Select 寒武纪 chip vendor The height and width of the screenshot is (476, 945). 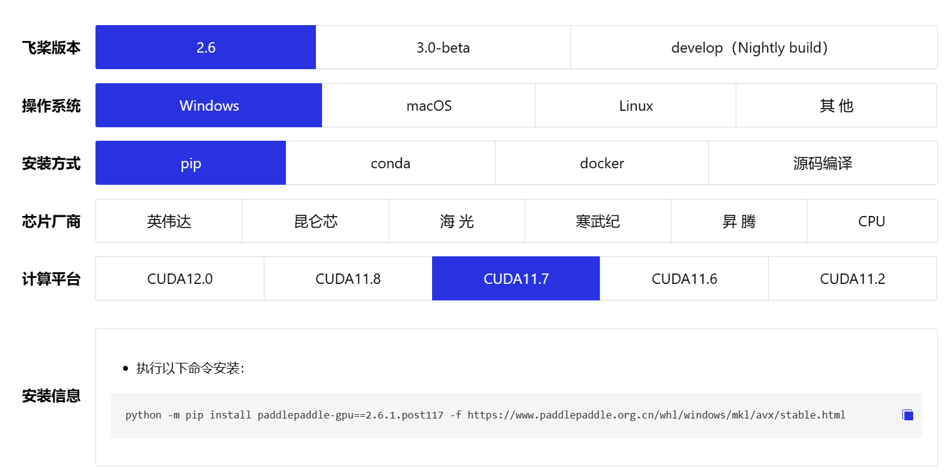598,221
